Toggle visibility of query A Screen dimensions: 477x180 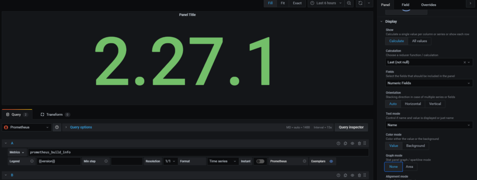tap(352, 143)
